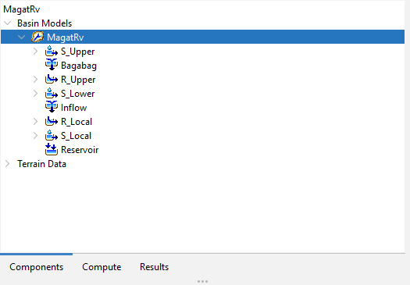Viewport: 410px width, 285px height.
Task: Open the Results tab
Action: point(155,267)
